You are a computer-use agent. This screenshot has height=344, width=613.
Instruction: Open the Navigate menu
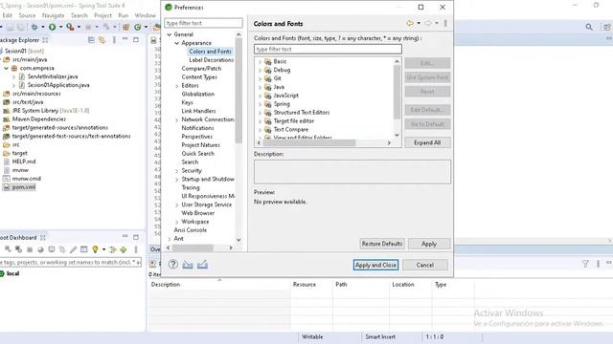(54, 15)
